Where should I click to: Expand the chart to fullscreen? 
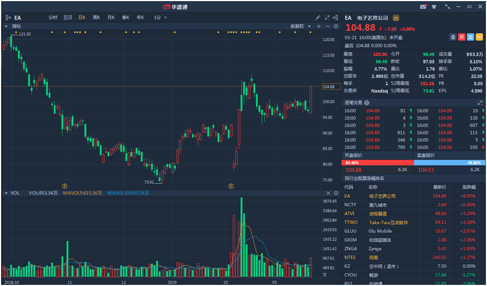(x=328, y=18)
